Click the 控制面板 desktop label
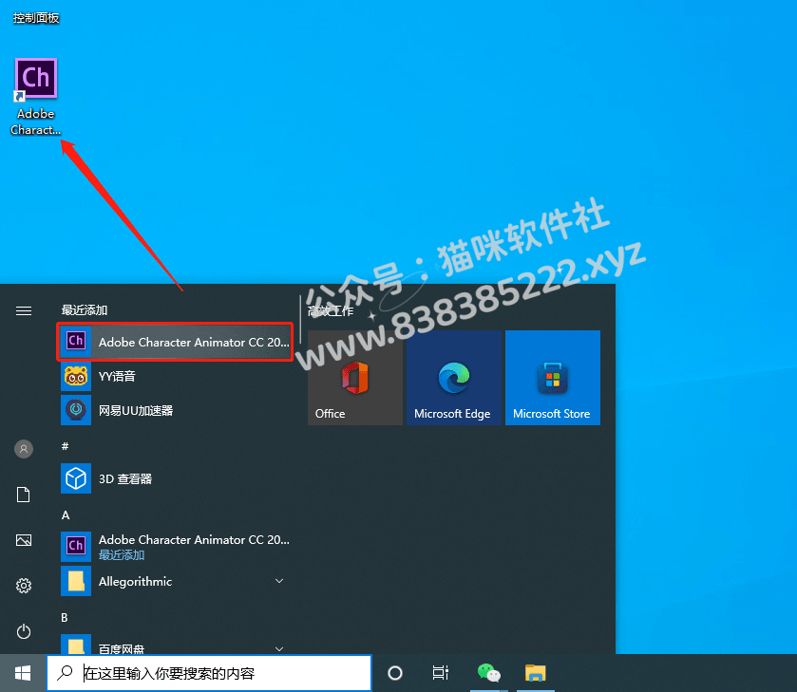Image resolution: width=797 pixels, height=692 pixels. pos(36,18)
